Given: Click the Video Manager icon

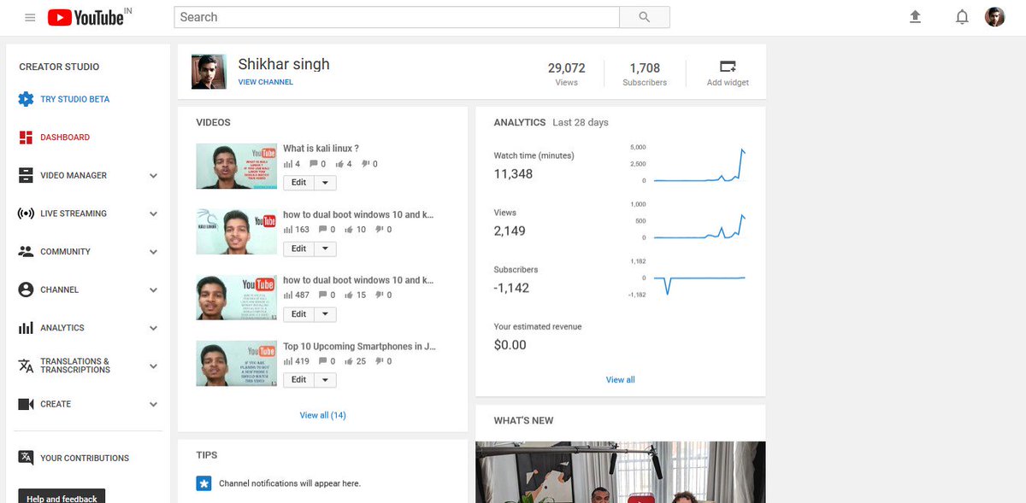Looking at the screenshot, I should click(x=26, y=175).
